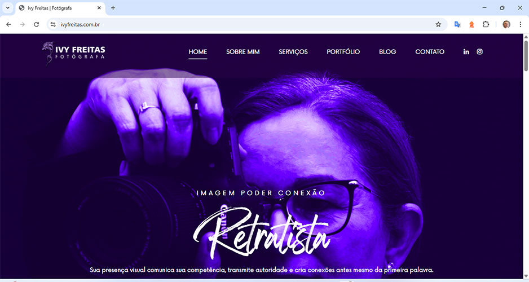Open the Chrome profile avatar
This screenshot has height=282, width=529.
506,24
